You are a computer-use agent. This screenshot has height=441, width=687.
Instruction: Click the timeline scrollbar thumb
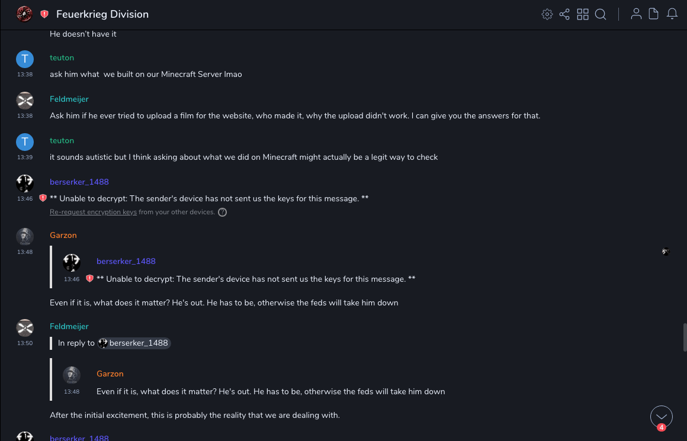[x=685, y=338]
